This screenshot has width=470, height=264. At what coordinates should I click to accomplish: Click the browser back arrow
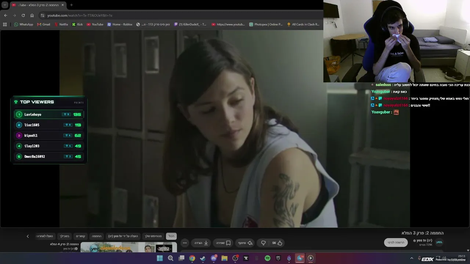point(6,15)
